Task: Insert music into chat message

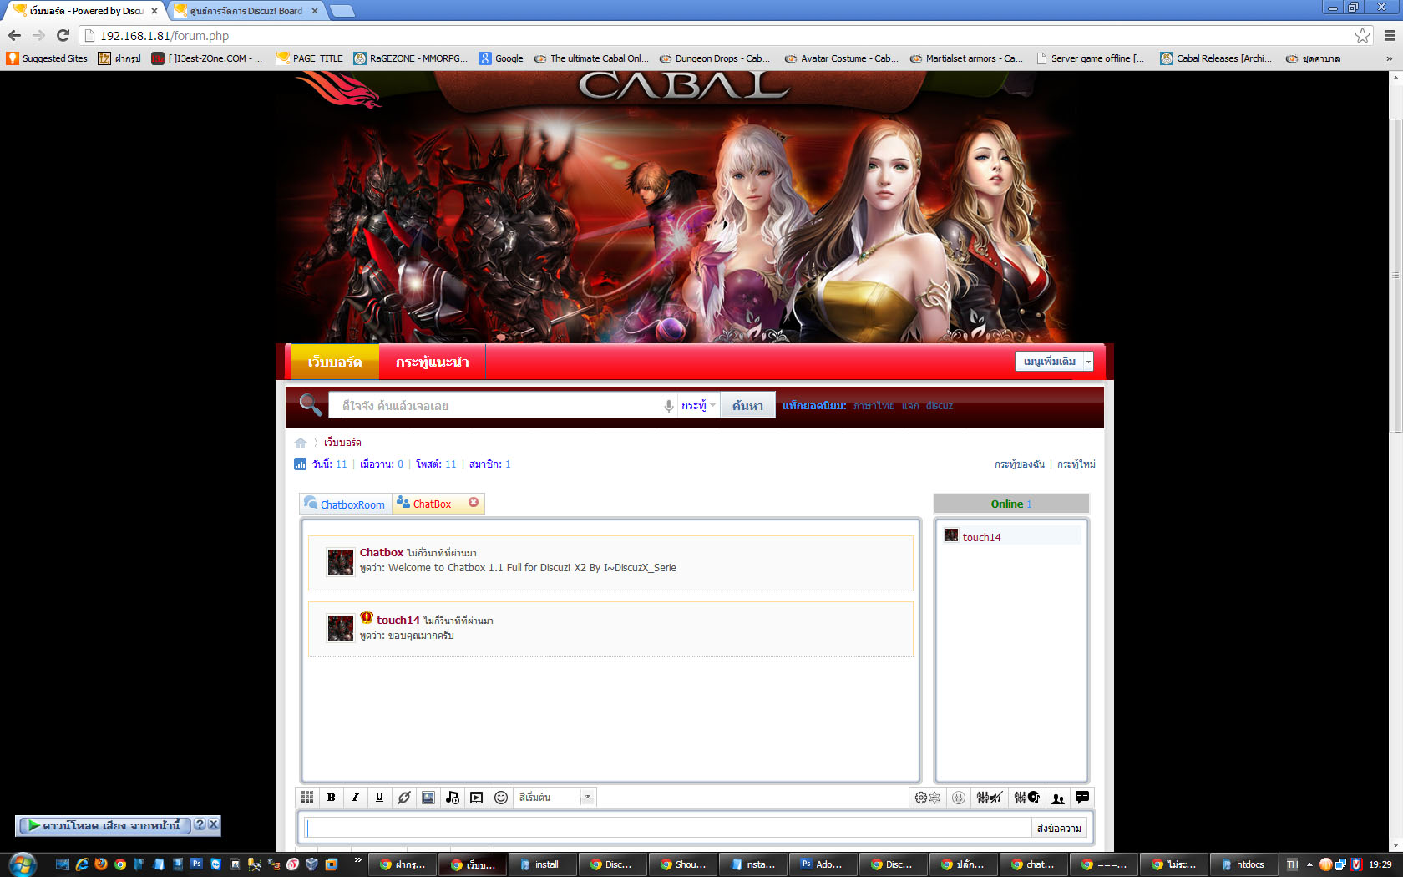Action: coord(453,798)
